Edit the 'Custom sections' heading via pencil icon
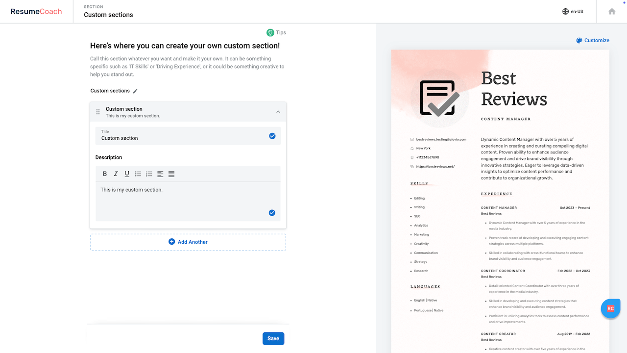The image size is (627, 353). 136,91
